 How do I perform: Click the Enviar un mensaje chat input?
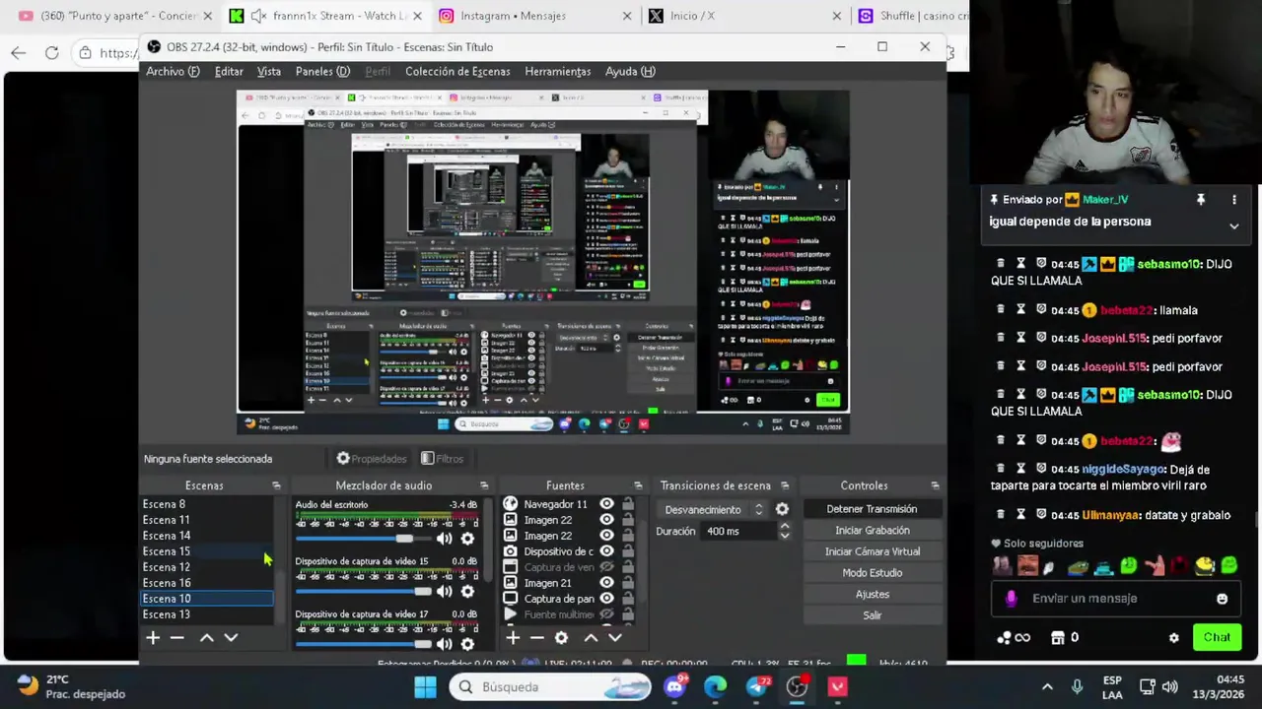(1114, 599)
